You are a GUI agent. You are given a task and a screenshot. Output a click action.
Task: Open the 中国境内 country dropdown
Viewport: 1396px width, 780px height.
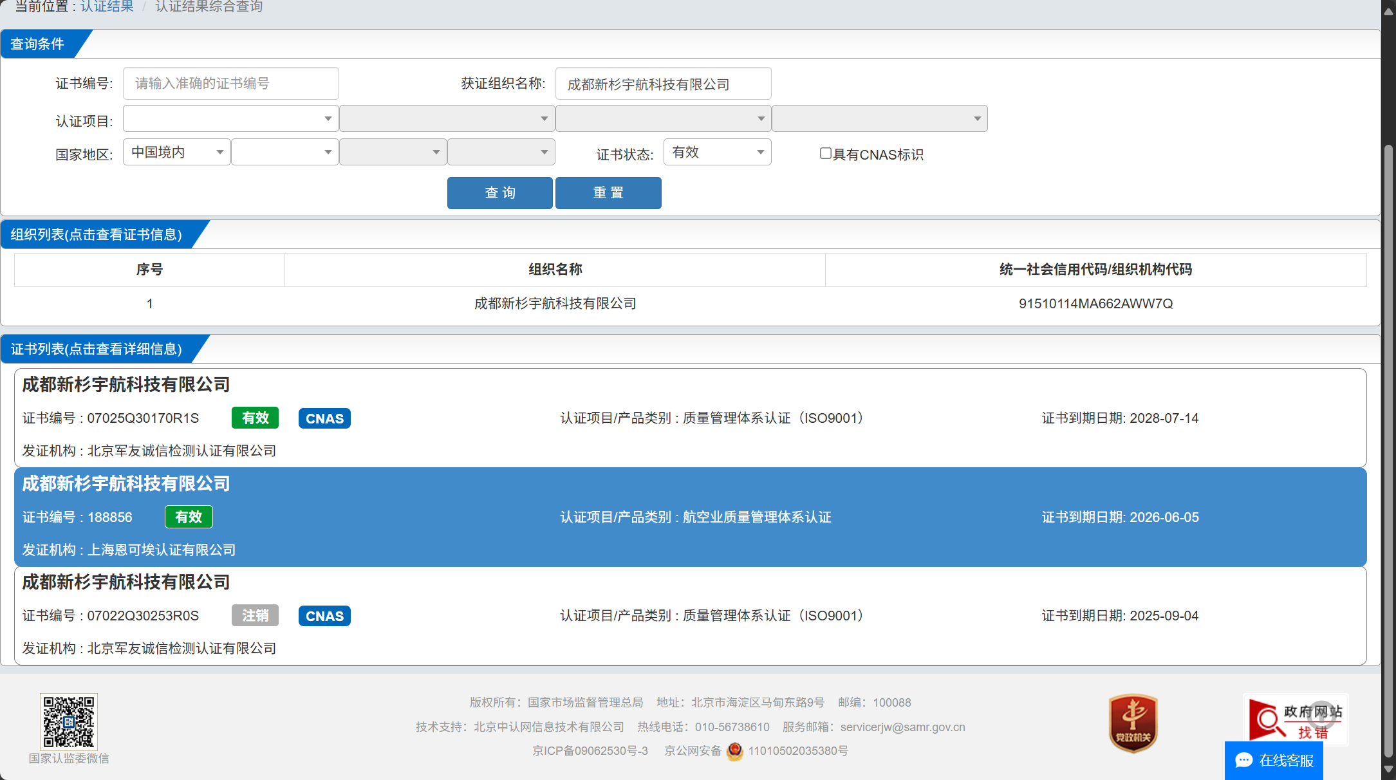[176, 153]
